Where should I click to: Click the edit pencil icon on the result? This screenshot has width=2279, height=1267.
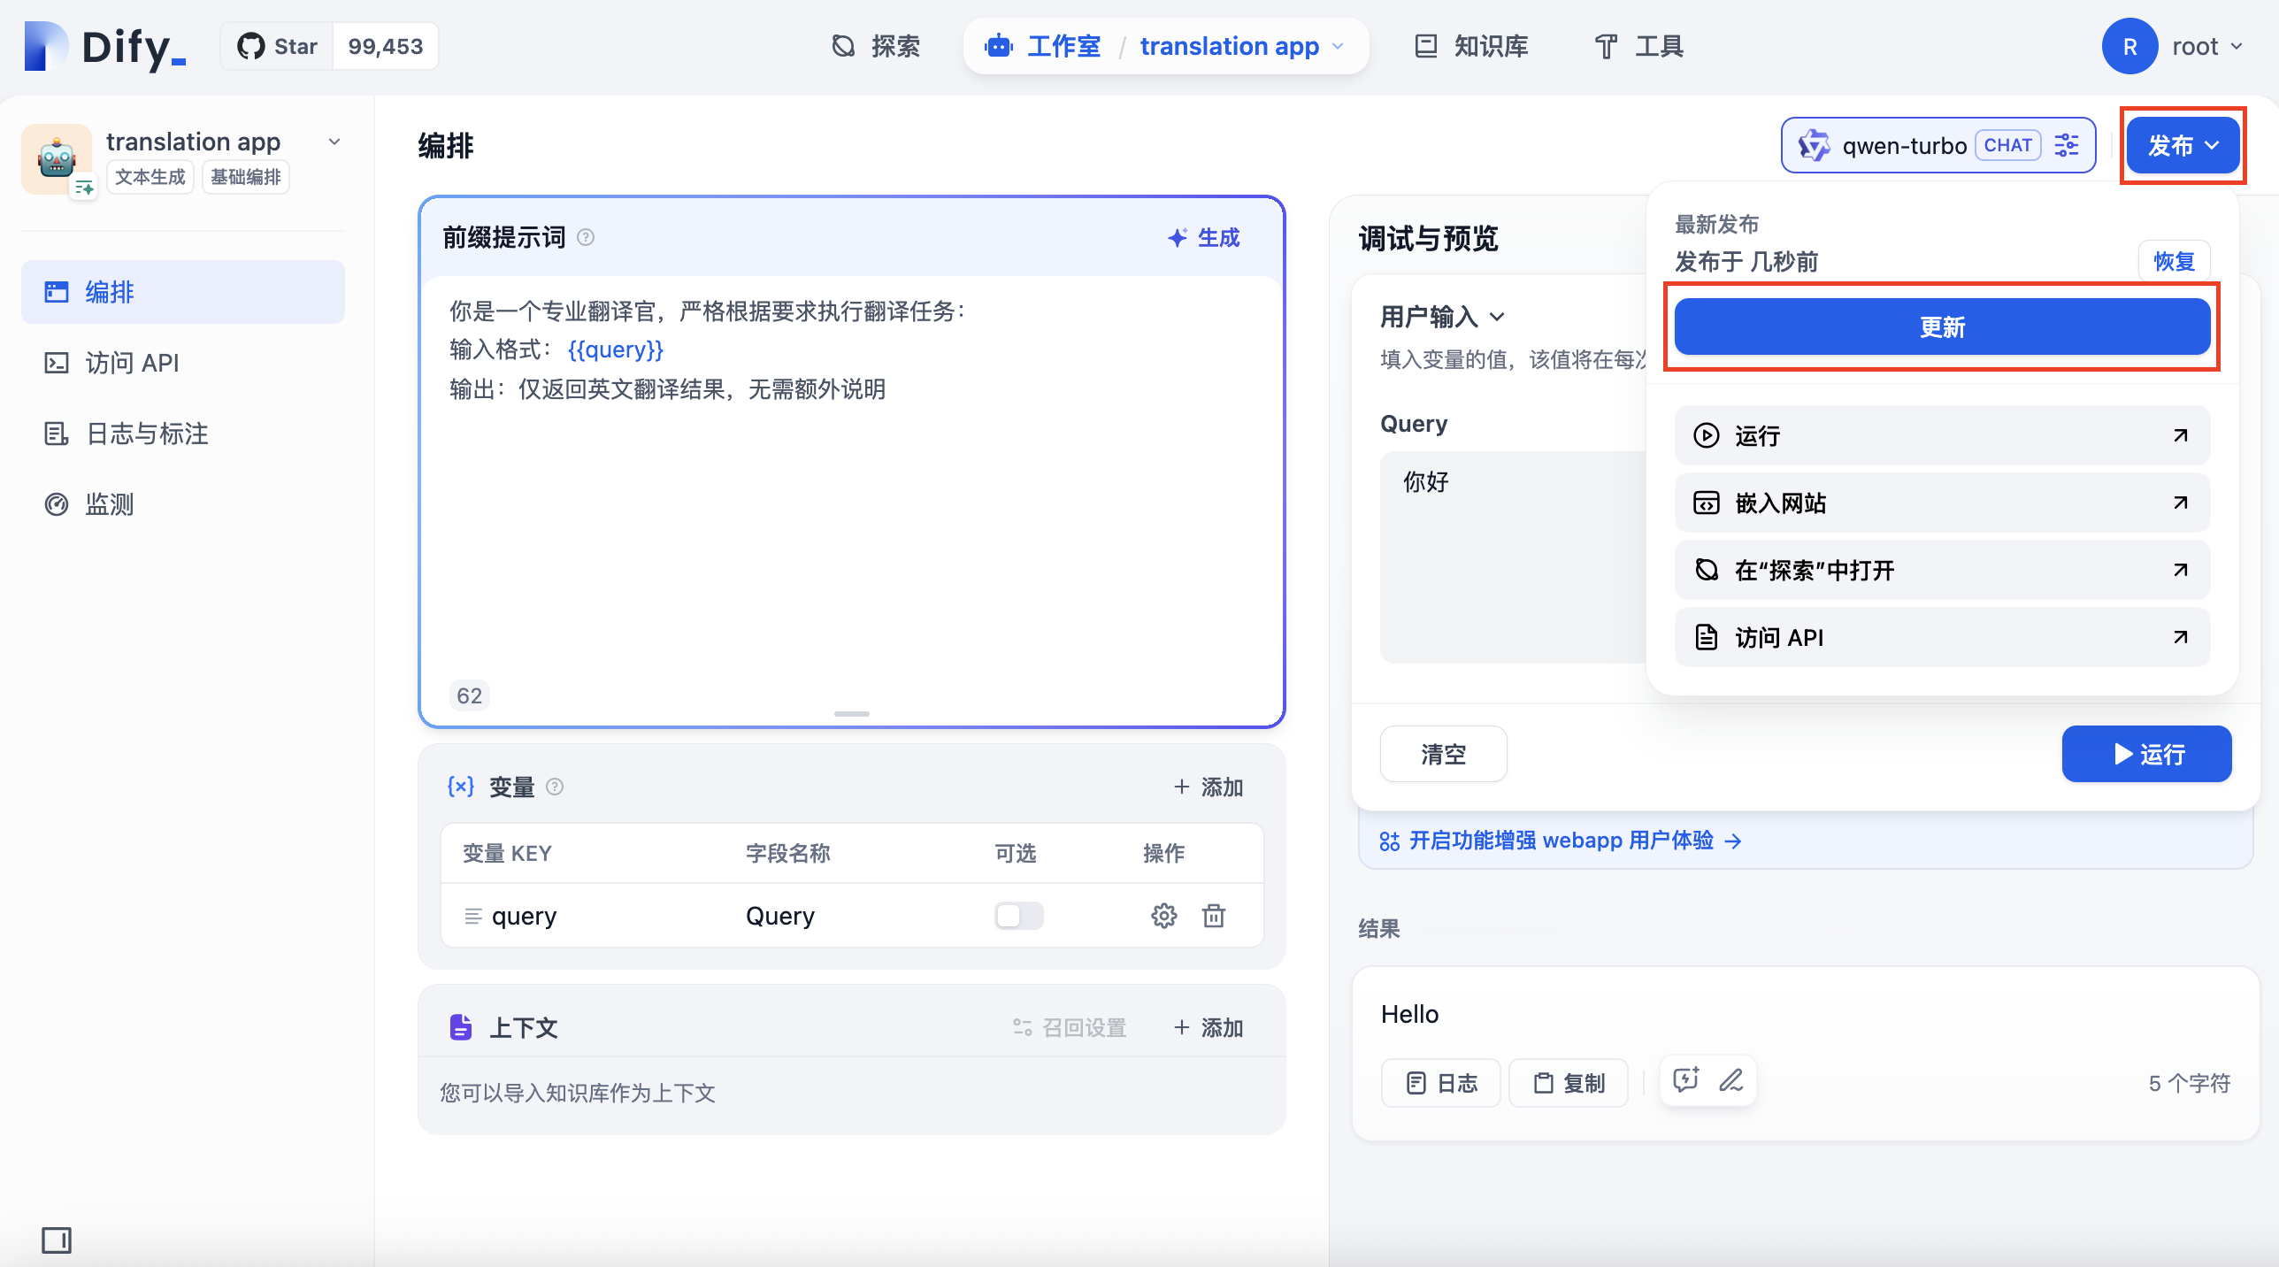pyautogui.click(x=1730, y=1080)
